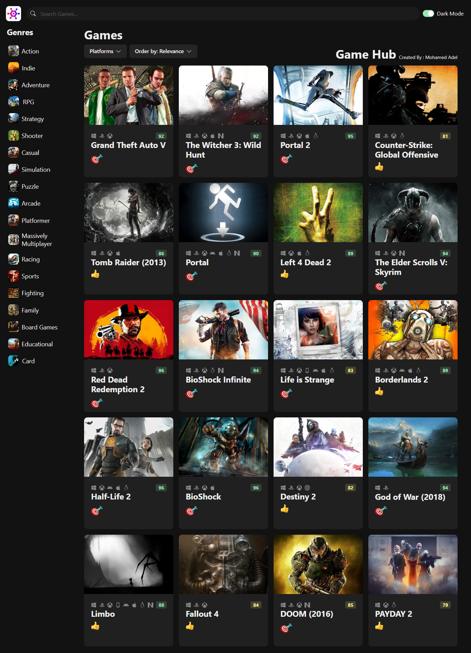
Task: Select the Board Games genre
Action: click(40, 327)
